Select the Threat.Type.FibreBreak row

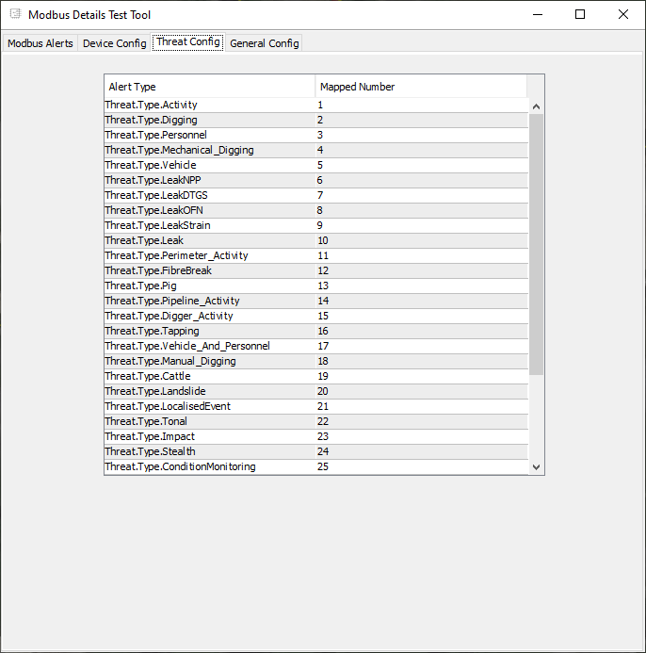tap(316, 270)
